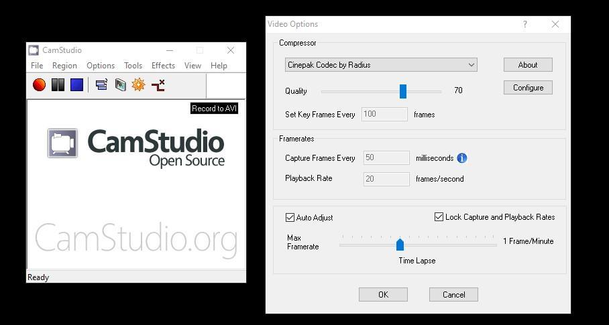
Task: Click the About button
Action: coord(528,65)
